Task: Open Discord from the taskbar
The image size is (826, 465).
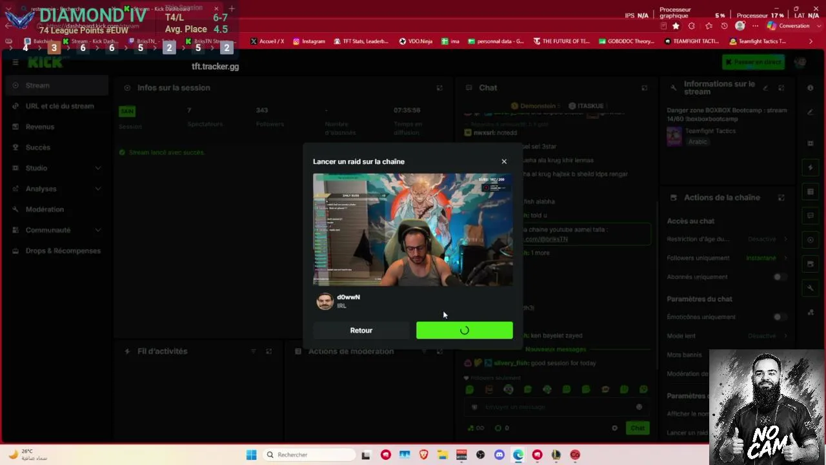Action: point(499,455)
